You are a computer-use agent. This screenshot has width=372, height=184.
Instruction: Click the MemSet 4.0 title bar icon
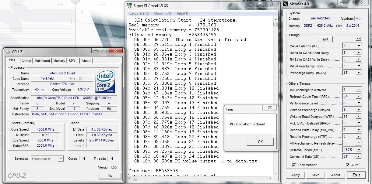coord(285,4)
